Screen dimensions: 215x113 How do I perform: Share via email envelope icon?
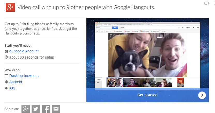coord(56,109)
